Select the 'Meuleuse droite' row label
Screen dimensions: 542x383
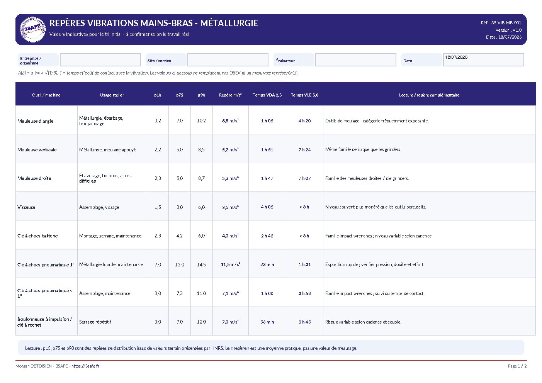[34, 178]
